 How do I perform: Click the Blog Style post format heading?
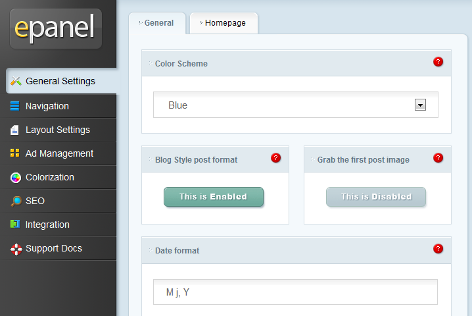[x=197, y=160]
